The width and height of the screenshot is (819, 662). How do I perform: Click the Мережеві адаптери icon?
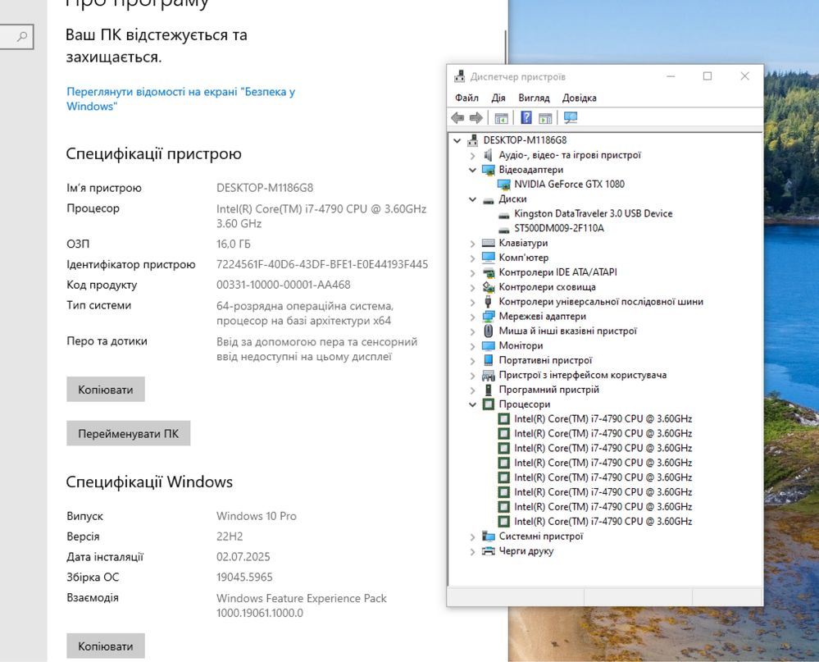pyautogui.click(x=489, y=316)
